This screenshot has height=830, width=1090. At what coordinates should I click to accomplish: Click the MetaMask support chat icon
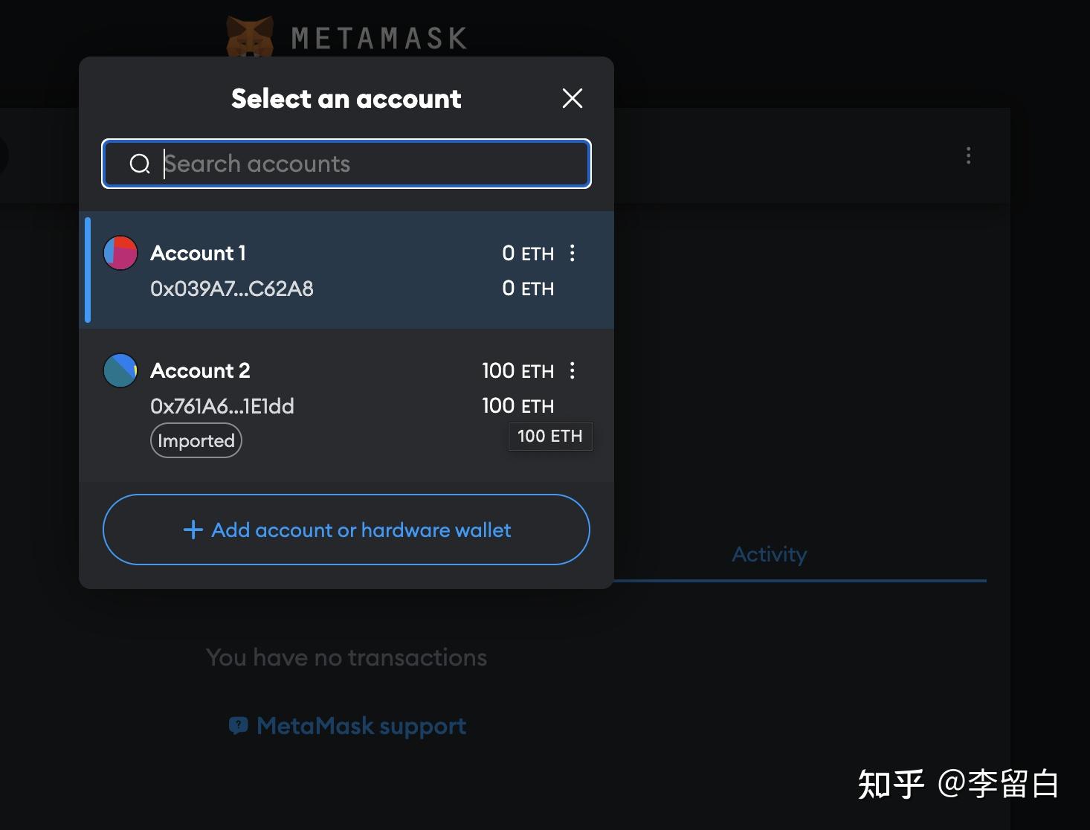pos(238,725)
